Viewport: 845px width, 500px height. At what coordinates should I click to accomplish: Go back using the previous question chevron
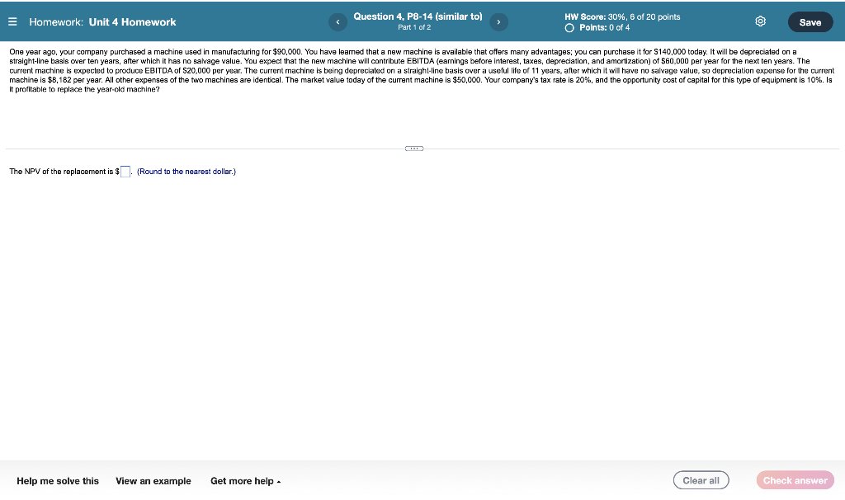pyautogui.click(x=338, y=21)
